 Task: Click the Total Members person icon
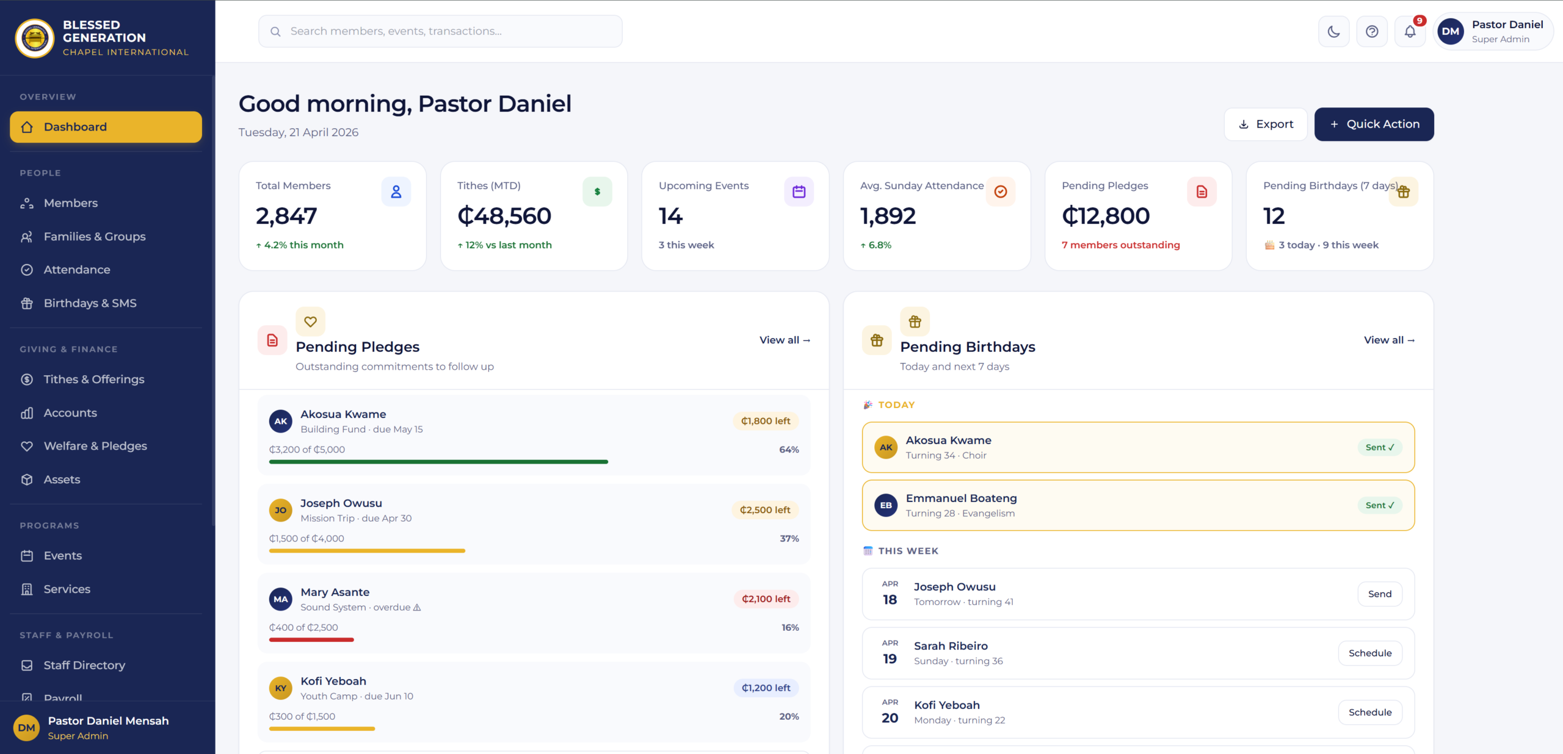point(396,192)
